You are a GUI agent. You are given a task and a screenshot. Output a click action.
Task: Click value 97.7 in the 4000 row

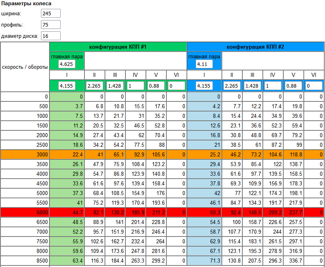256,174
